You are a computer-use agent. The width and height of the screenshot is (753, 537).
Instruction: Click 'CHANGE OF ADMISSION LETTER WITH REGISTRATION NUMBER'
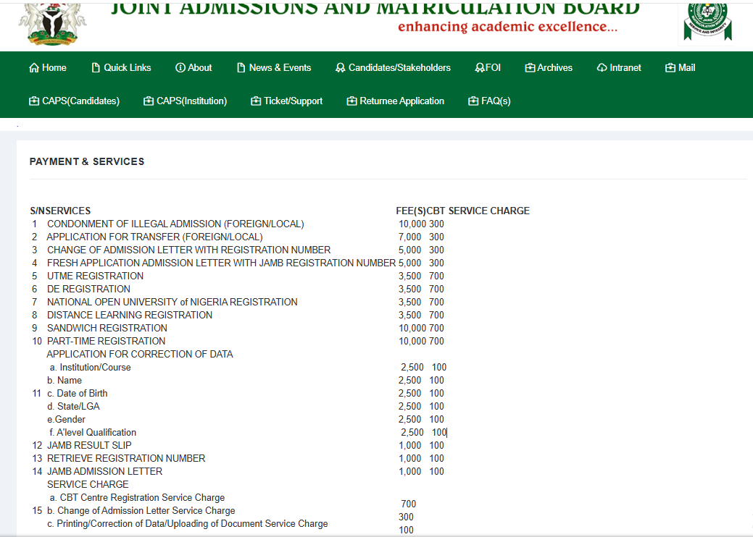click(188, 250)
